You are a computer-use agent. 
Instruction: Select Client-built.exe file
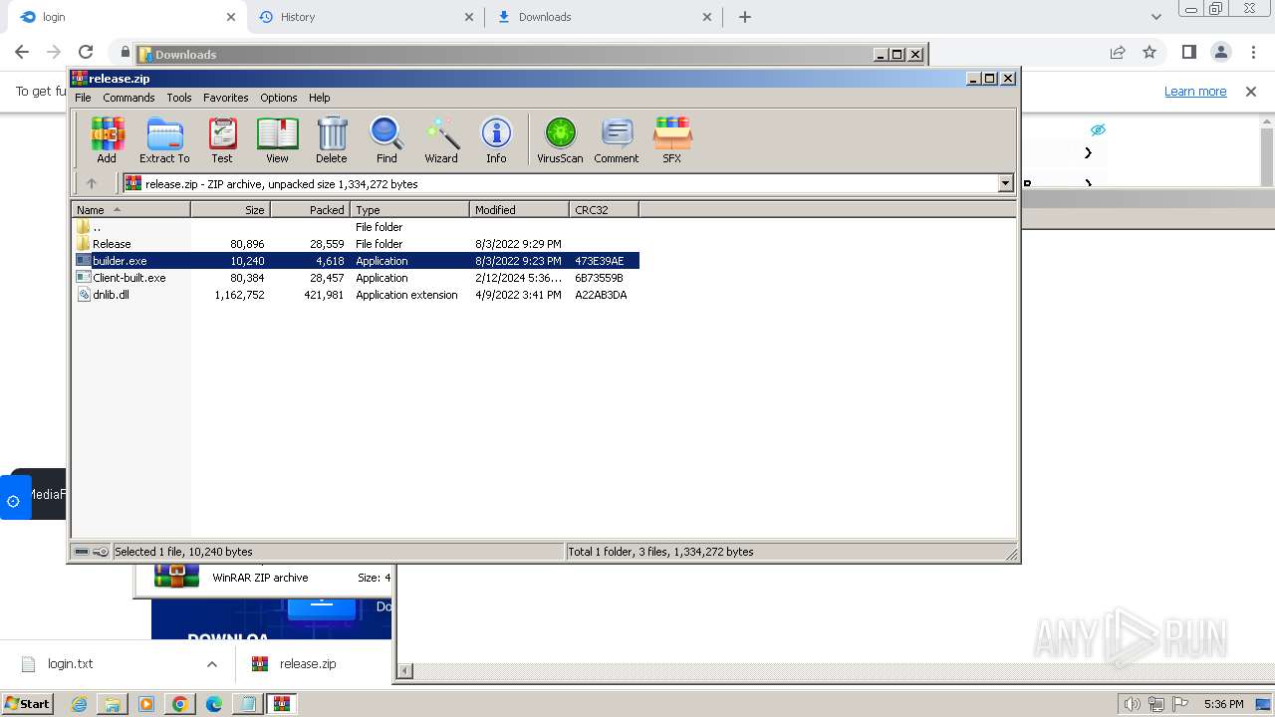355,278
